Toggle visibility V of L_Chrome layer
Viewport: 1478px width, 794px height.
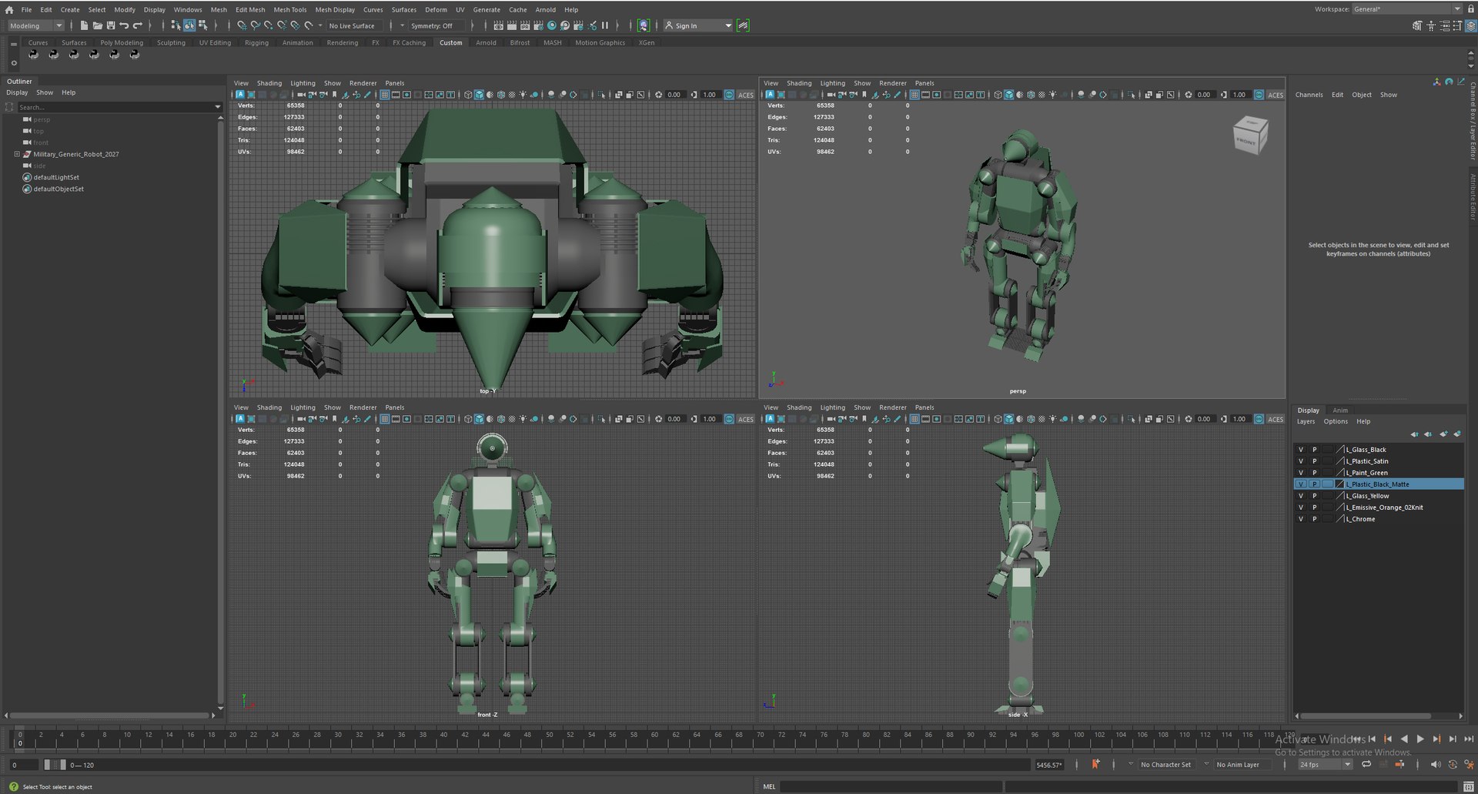(1301, 519)
